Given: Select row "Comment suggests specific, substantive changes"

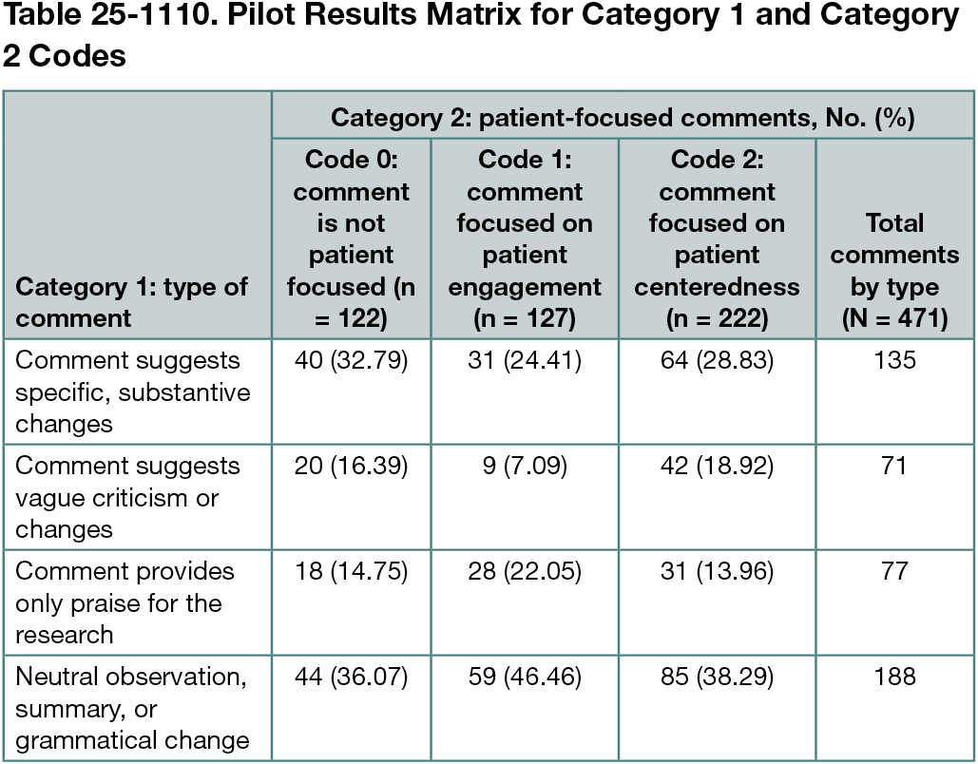Looking at the screenshot, I should 133,392.
